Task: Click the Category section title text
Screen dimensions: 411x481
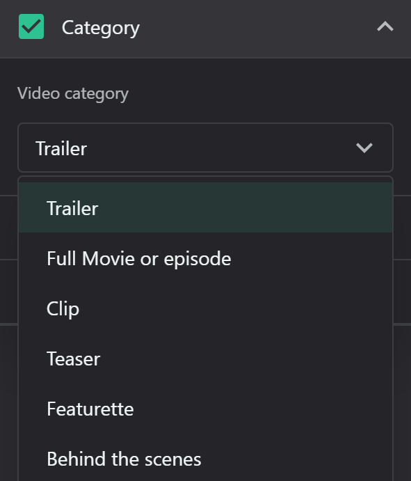Action: point(101,28)
